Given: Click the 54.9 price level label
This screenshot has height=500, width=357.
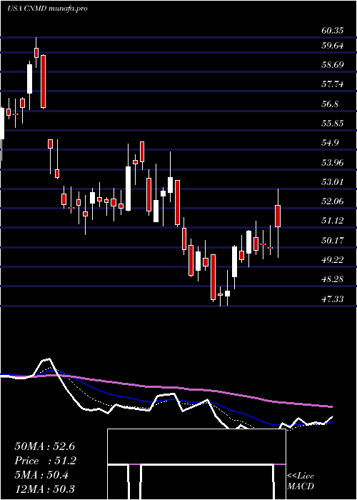Looking at the screenshot, I should pyautogui.click(x=330, y=143).
